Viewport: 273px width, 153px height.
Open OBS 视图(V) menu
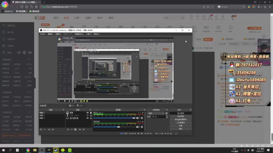tap(58, 34)
